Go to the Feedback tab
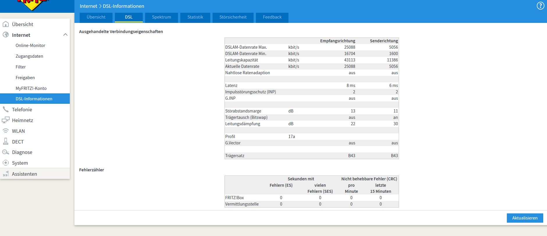This screenshot has width=547, height=236. click(x=272, y=17)
